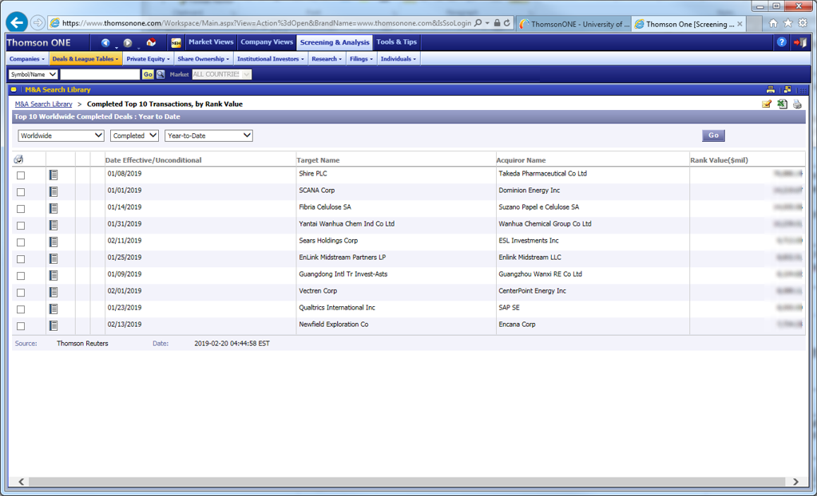Screen dimensions: 817x496
Task: Open deal document icon for Qualtrics International
Action: pyautogui.click(x=54, y=309)
